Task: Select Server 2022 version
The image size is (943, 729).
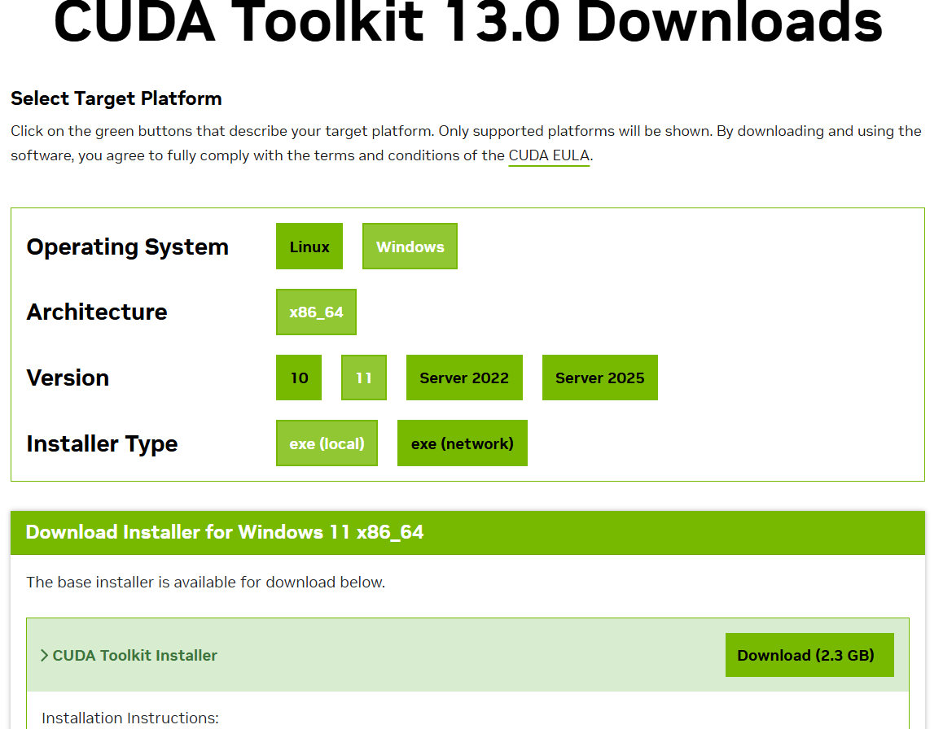Action: 464,378
